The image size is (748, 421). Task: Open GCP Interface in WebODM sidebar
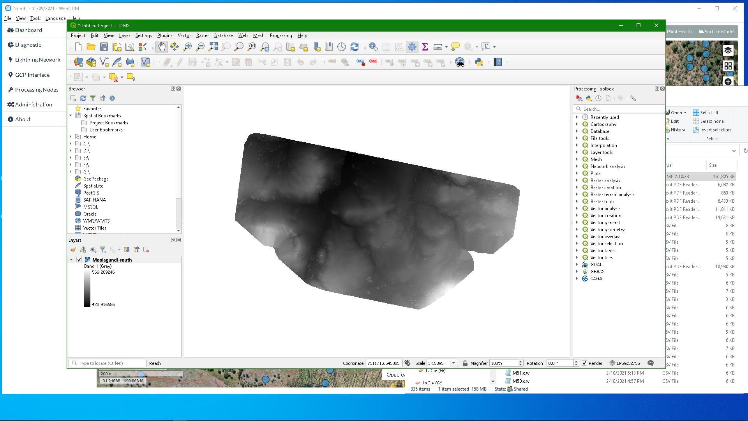coord(32,75)
